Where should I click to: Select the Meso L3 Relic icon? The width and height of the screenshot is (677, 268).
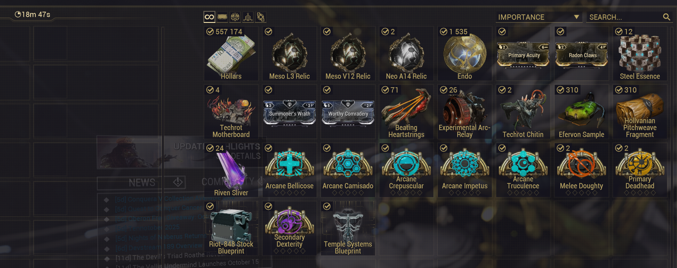coord(289,54)
